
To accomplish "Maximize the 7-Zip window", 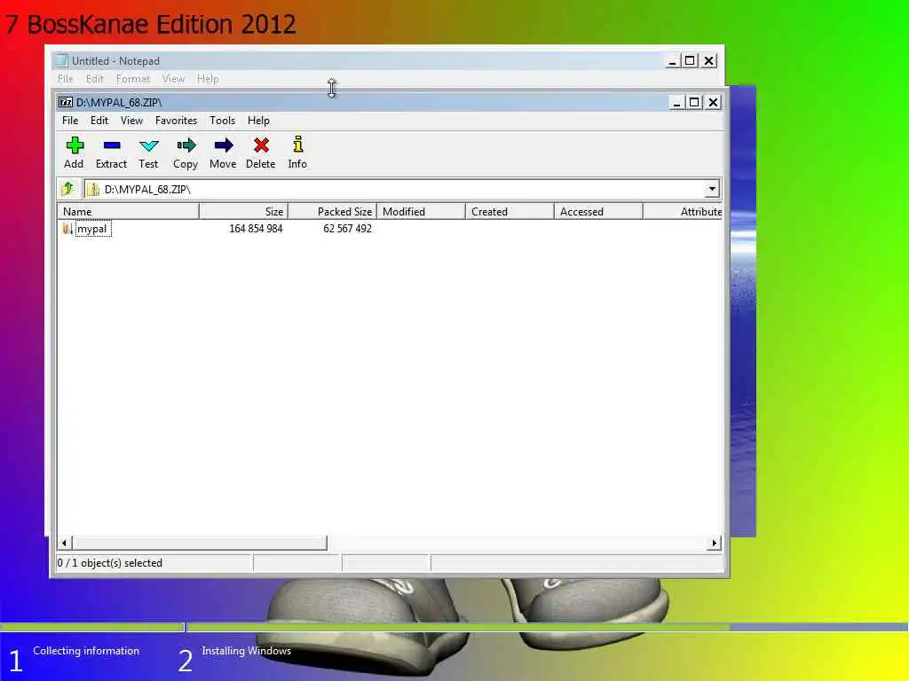I will (694, 103).
